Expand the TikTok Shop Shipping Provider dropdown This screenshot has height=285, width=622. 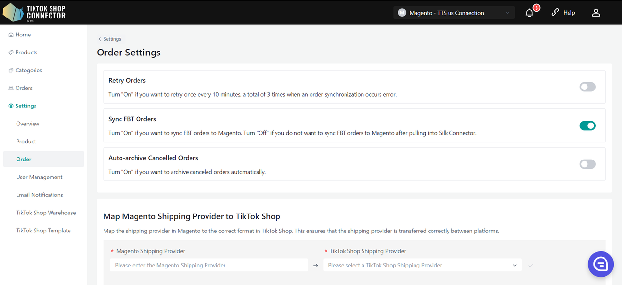pyautogui.click(x=422, y=266)
